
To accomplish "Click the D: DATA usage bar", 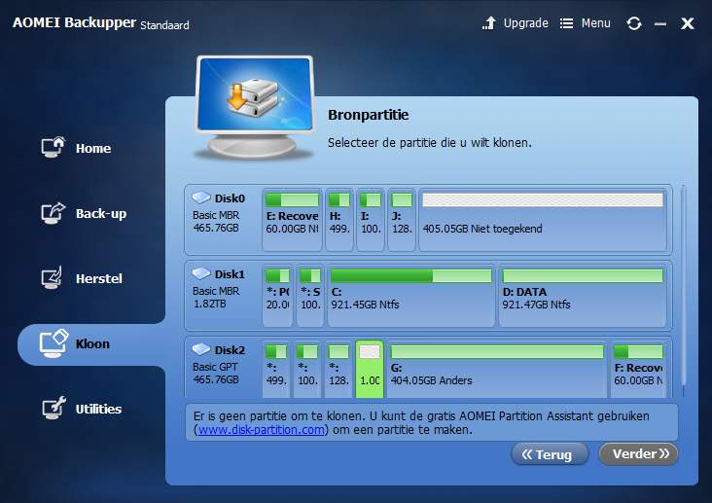I will point(583,275).
